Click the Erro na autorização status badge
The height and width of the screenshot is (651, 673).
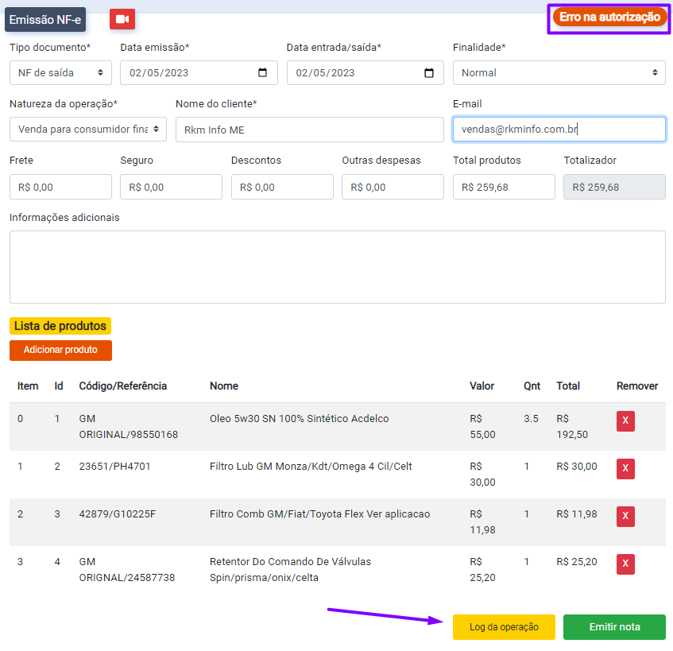point(609,17)
